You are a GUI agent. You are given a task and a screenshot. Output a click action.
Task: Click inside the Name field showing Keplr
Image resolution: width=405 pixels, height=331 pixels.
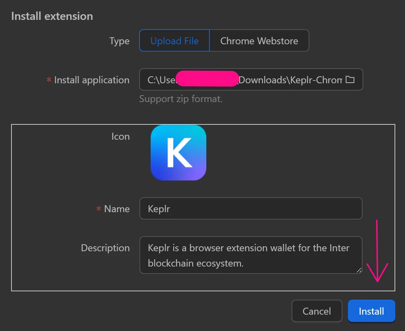(251, 208)
